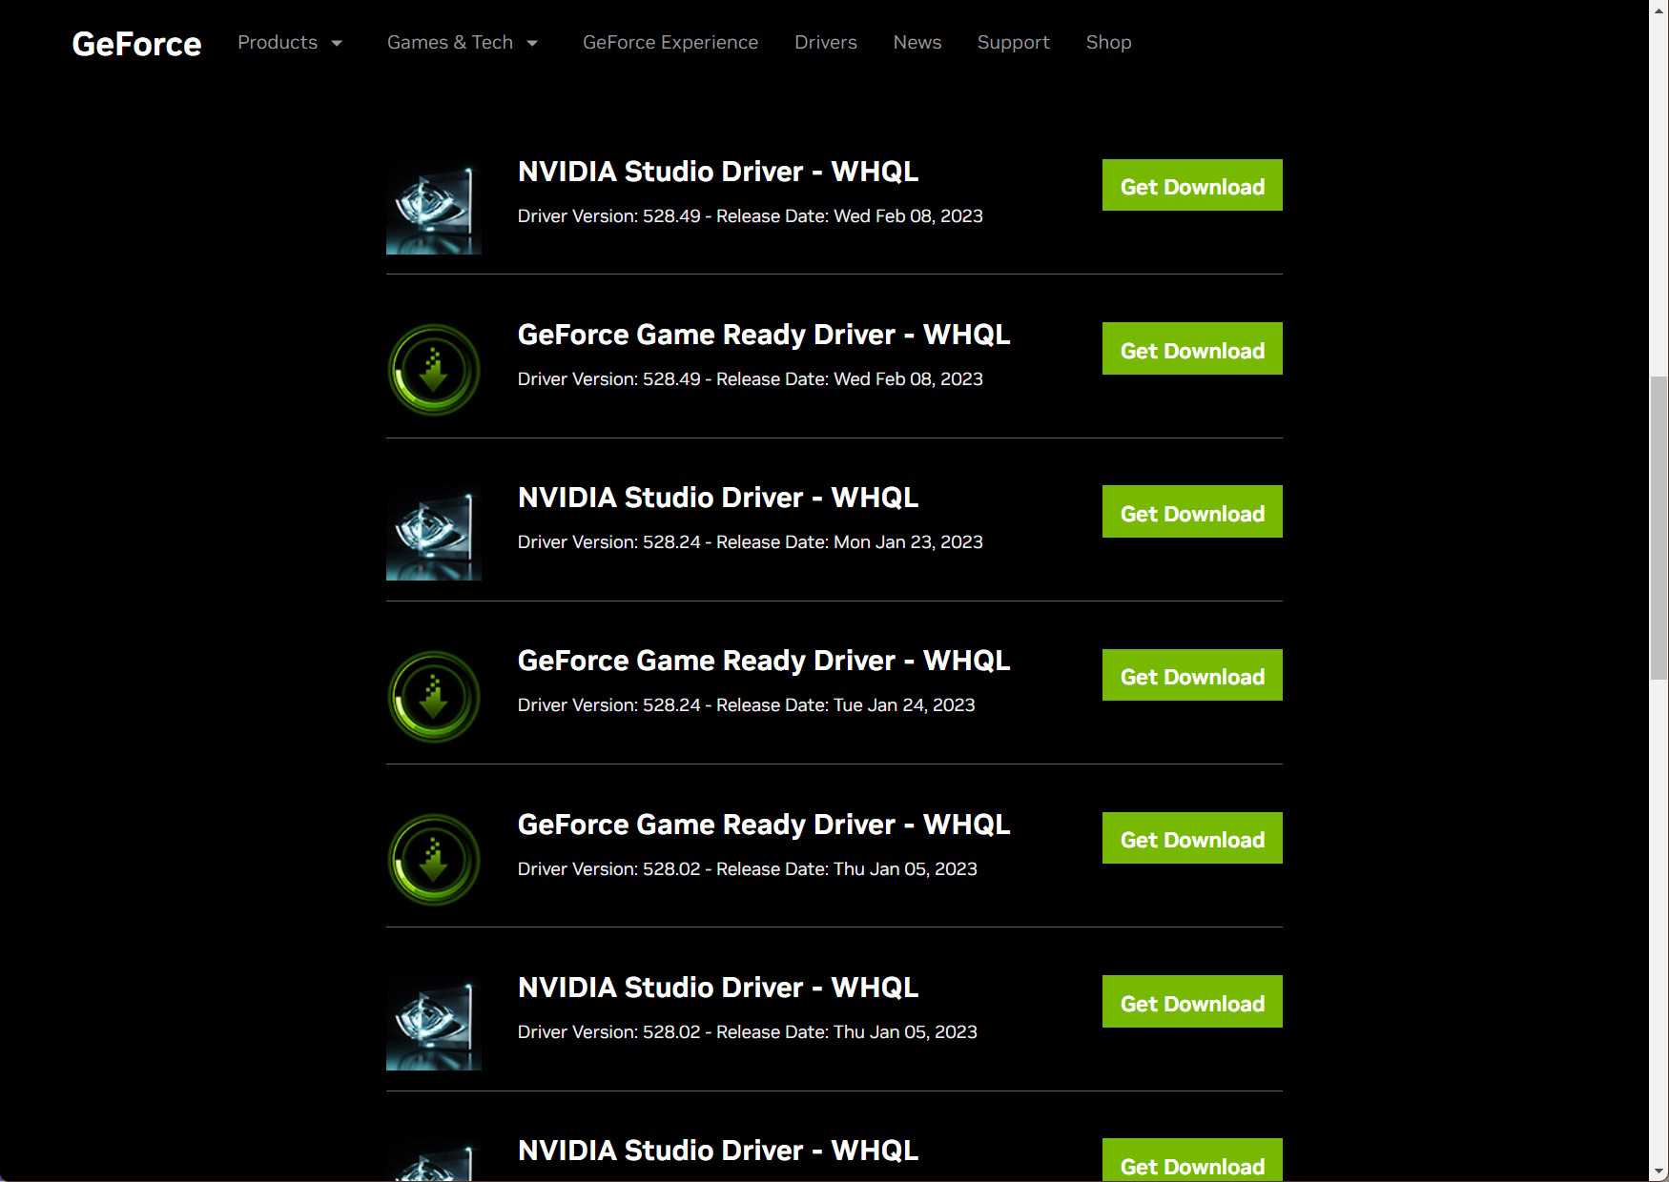Click the GeForce logo

[x=136, y=44]
